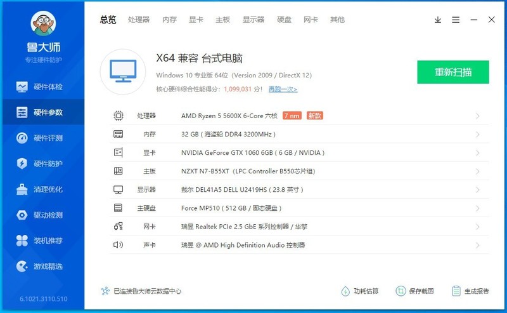Open the hamburger main menu
Screen dimensions: 507x313
tap(456, 20)
